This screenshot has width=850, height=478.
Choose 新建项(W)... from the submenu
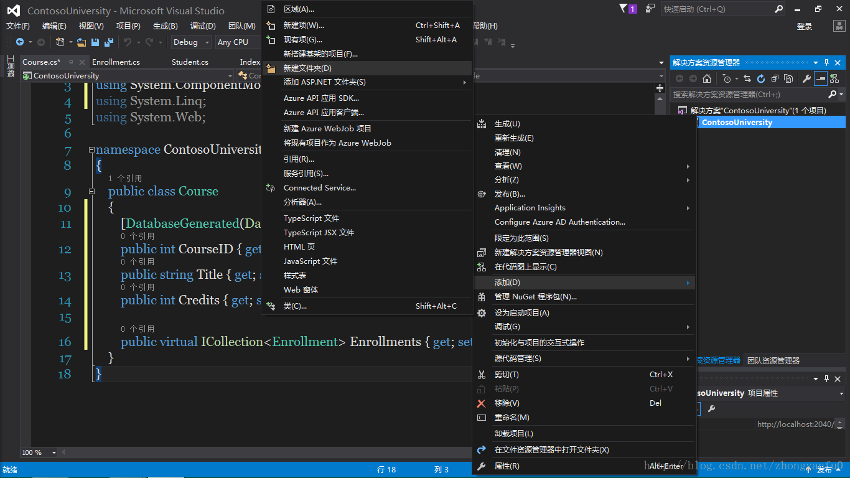click(367, 25)
